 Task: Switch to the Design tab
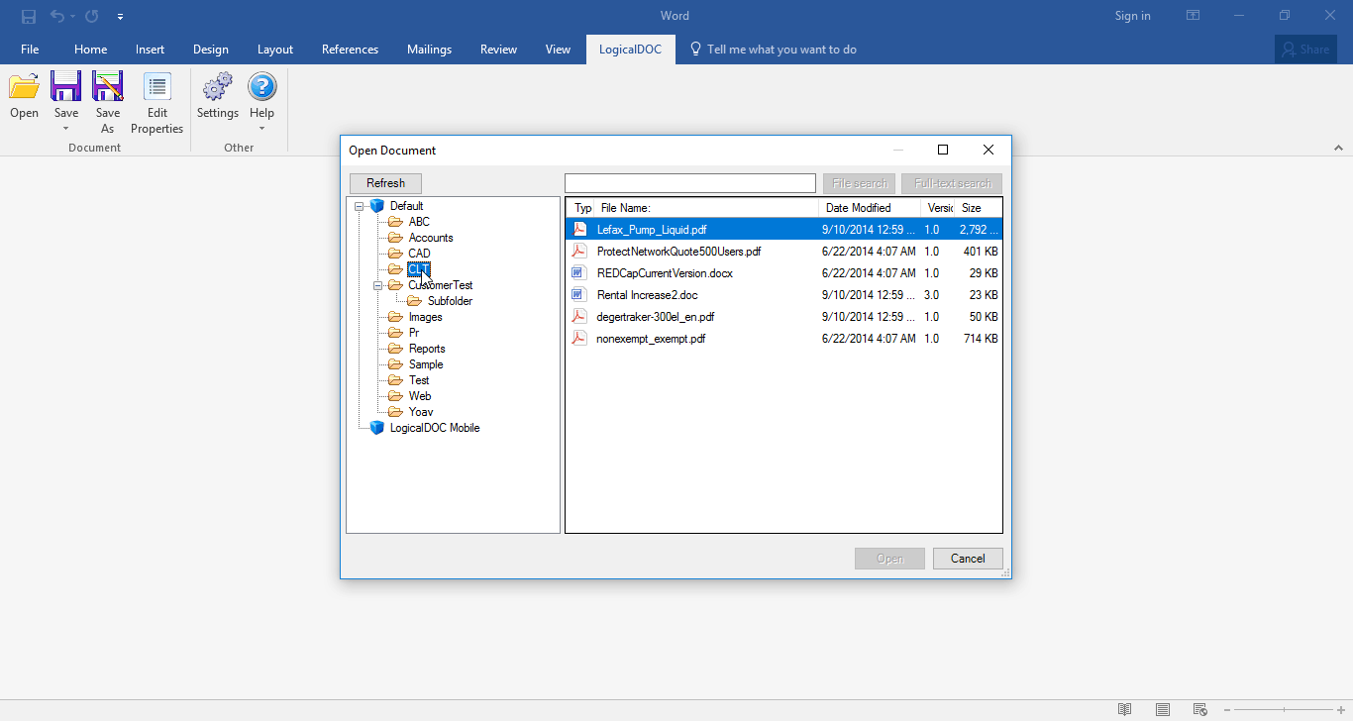pos(210,50)
